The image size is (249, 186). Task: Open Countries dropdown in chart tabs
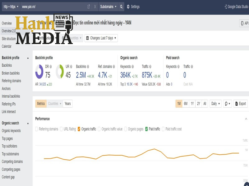coord(55,104)
